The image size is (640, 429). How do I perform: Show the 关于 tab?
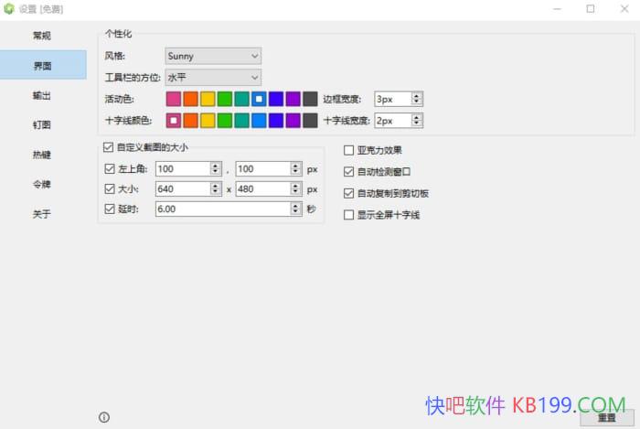(42, 213)
